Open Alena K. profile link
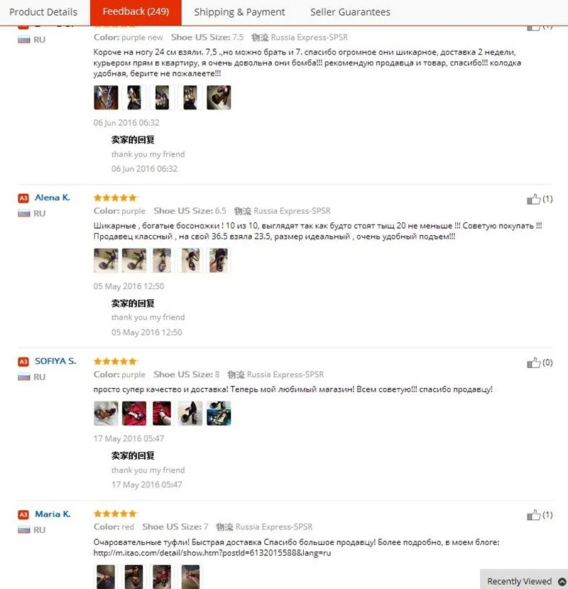 pyautogui.click(x=53, y=198)
